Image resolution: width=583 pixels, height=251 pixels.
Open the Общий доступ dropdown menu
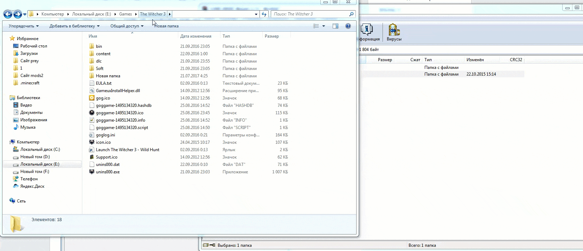pos(127,26)
